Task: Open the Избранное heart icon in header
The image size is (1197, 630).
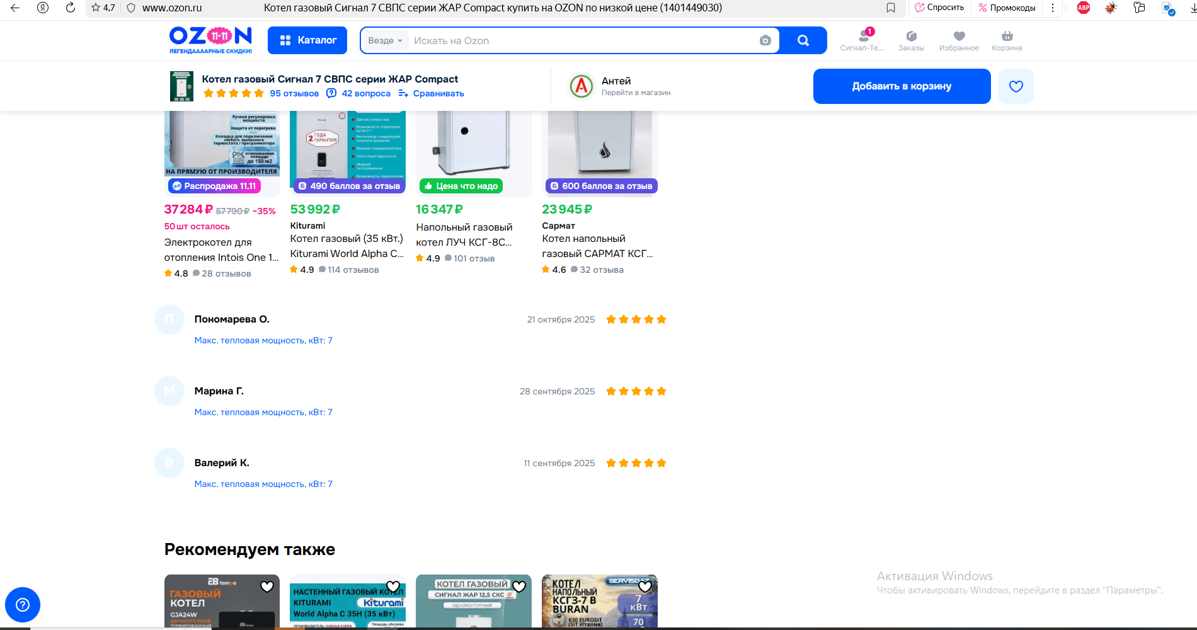Action: click(x=959, y=40)
